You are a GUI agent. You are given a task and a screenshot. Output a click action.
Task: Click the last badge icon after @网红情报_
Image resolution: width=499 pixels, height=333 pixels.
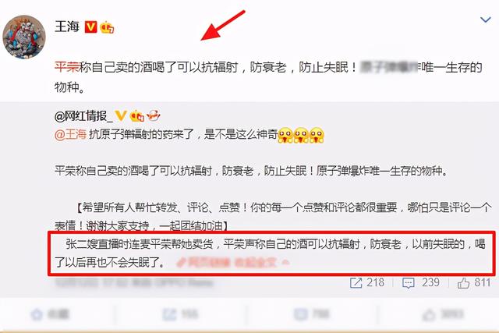153,115
